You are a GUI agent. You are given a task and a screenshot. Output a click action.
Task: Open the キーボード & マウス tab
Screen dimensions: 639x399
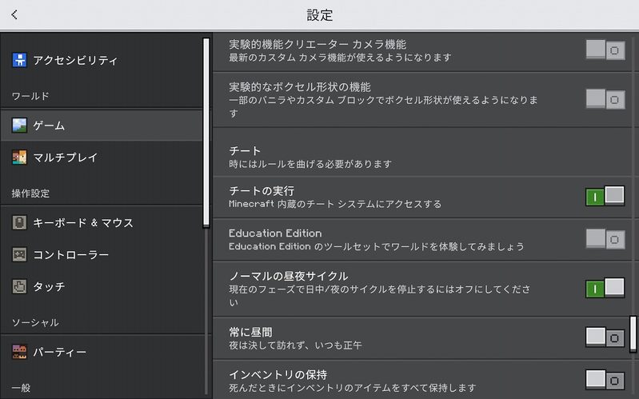click(x=102, y=222)
